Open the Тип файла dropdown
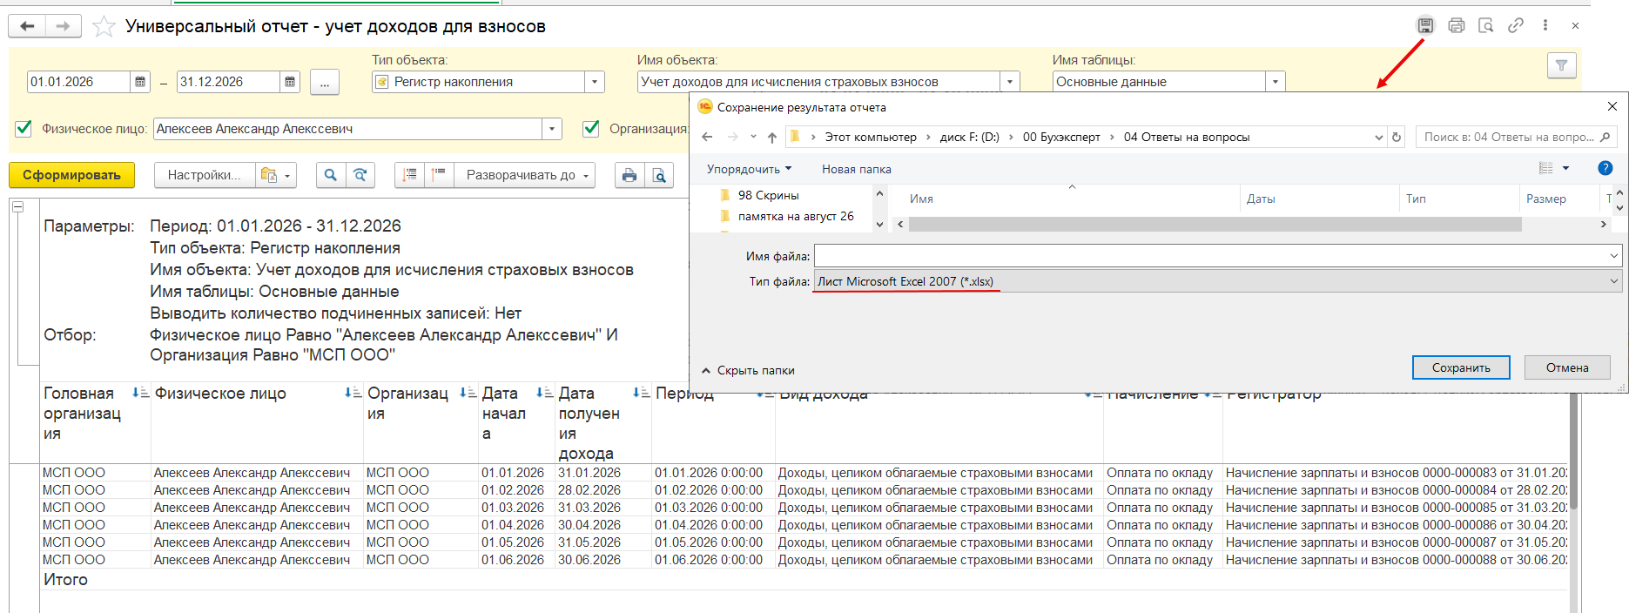This screenshot has width=1629, height=613. [x=1613, y=281]
